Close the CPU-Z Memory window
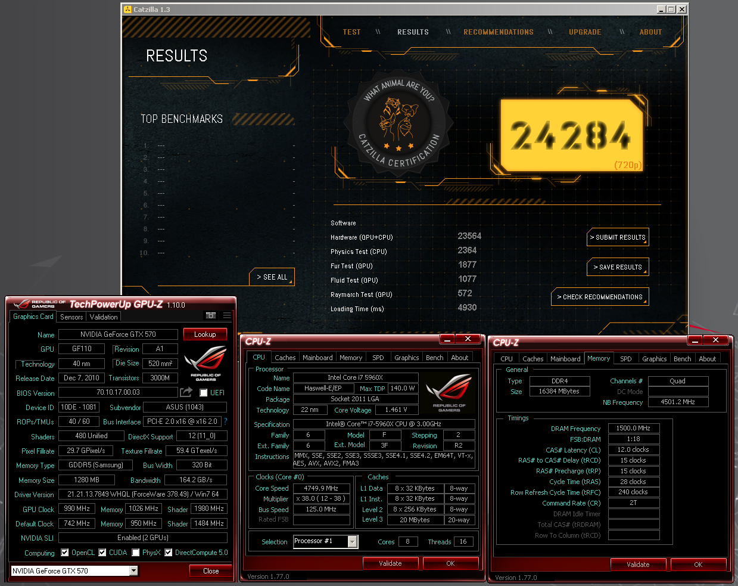 (x=715, y=340)
